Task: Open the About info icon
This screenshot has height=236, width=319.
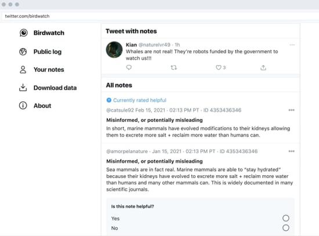Action: 23,106
